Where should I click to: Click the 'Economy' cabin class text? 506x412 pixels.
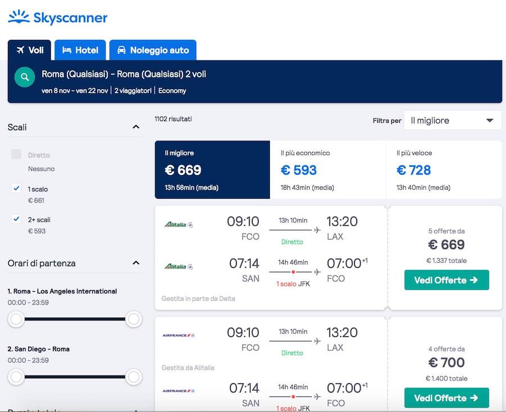(172, 90)
